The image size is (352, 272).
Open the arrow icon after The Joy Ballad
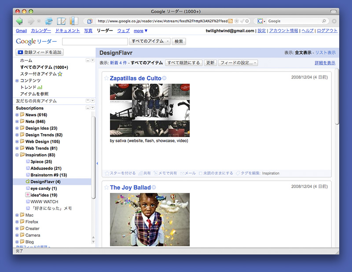click(x=154, y=187)
